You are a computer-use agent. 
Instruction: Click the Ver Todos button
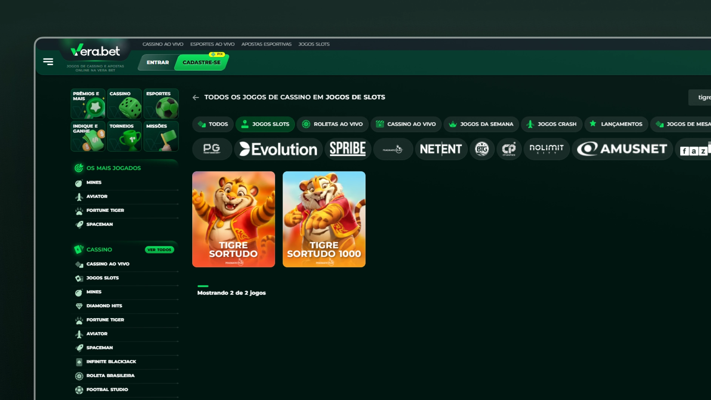pos(159,250)
